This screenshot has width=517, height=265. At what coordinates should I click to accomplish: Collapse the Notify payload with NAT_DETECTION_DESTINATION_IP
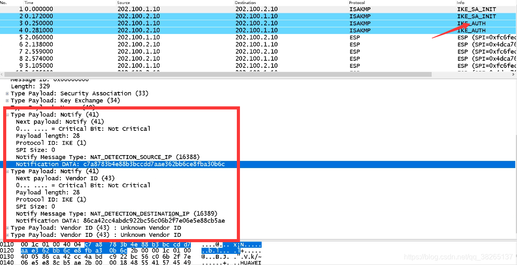coord(7,172)
